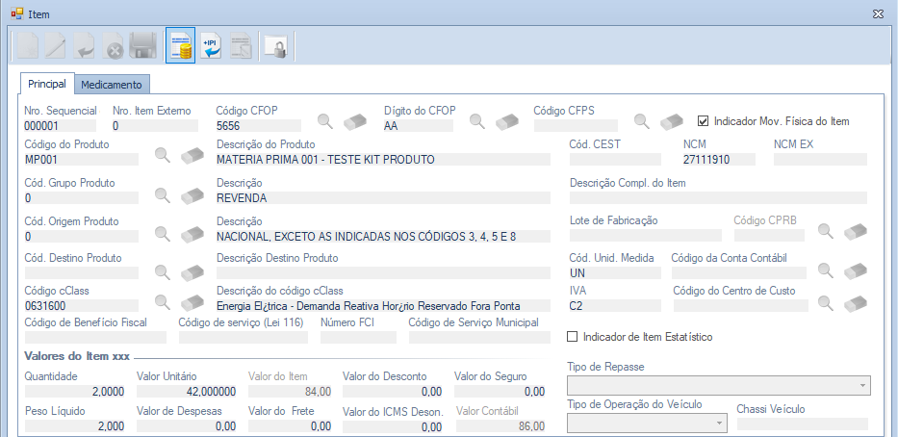The image size is (898, 437).
Task: Search Código do Centro de Custo magnifier
Action: pos(825,303)
